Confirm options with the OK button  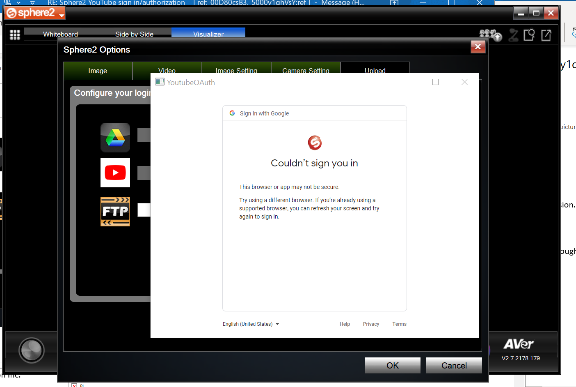(x=393, y=365)
